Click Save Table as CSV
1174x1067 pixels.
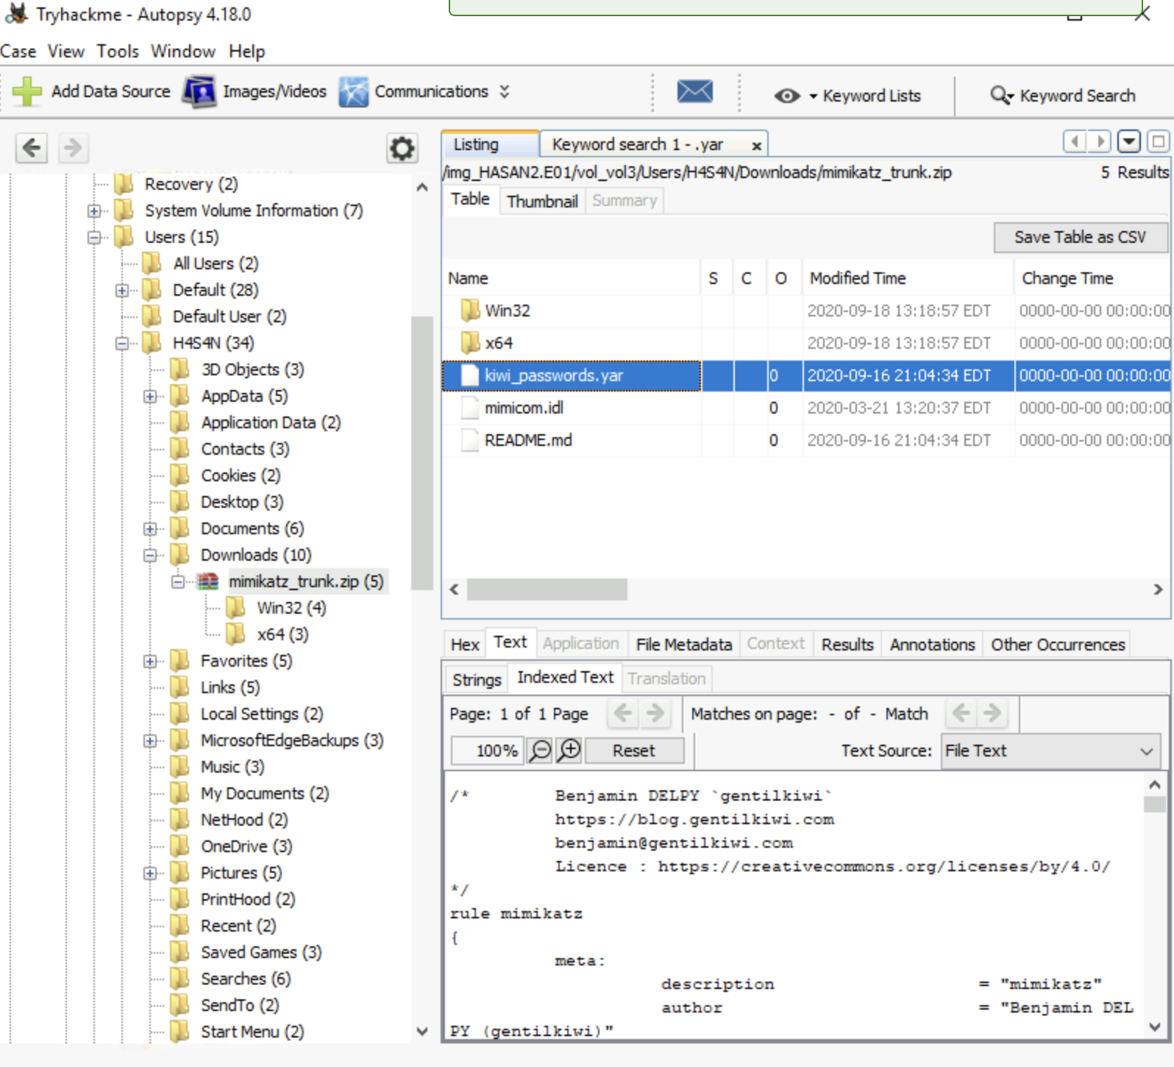[x=1080, y=237]
